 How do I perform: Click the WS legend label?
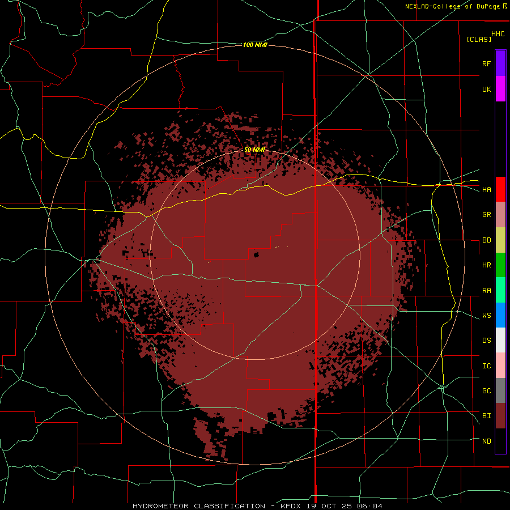click(486, 316)
